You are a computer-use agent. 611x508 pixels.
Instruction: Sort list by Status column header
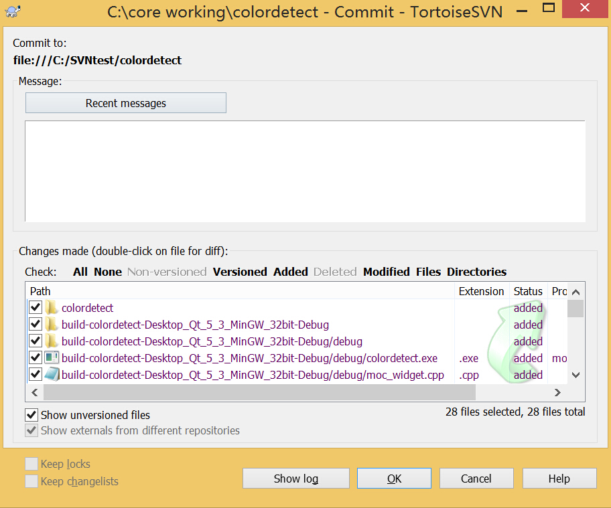tap(529, 291)
